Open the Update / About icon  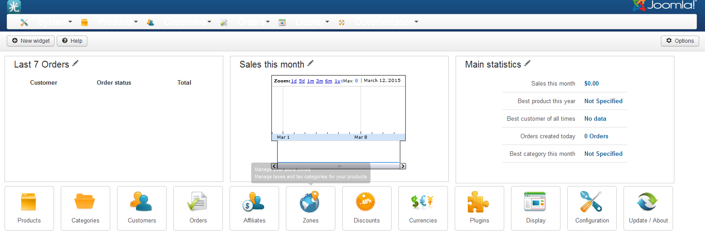tap(648, 208)
